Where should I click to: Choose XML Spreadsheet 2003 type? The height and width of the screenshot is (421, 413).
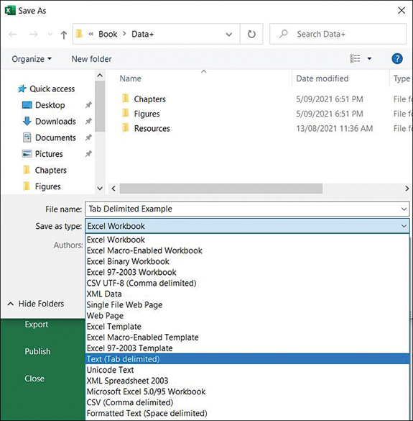point(247,381)
